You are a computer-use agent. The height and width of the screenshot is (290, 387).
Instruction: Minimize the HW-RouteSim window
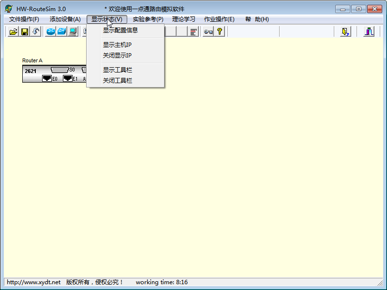(342, 9)
